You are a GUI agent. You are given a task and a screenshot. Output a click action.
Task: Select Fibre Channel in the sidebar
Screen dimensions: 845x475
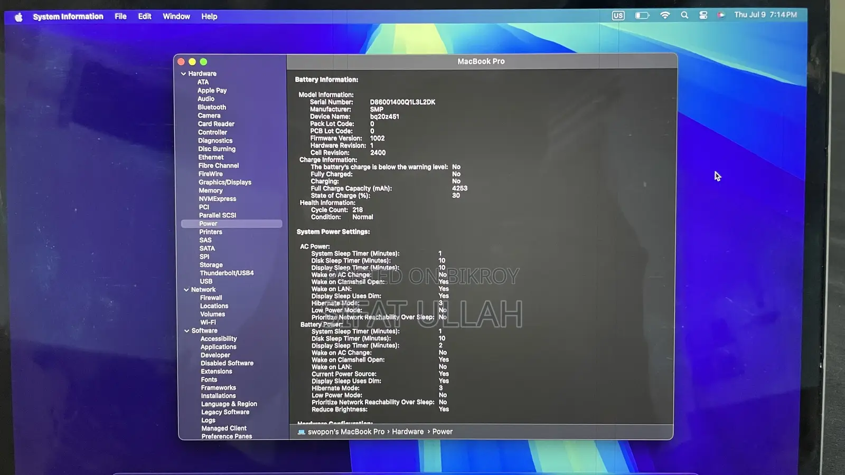point(219,166)
